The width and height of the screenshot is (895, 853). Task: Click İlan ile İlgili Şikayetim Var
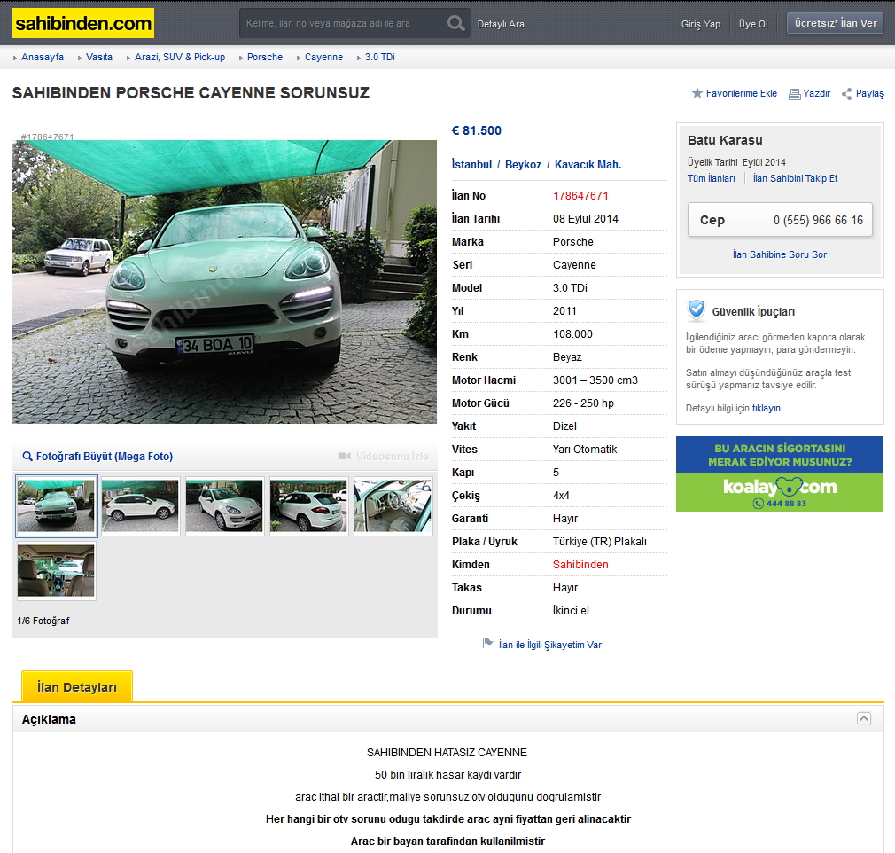click(549, 645)
